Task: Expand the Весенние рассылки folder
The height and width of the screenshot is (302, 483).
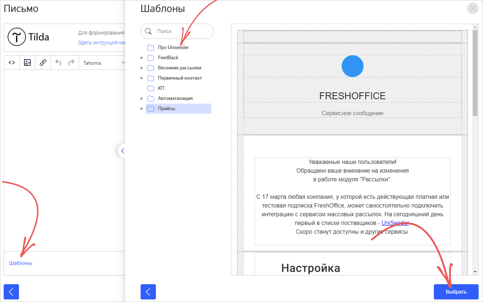Action: click(x=142, y=68)
